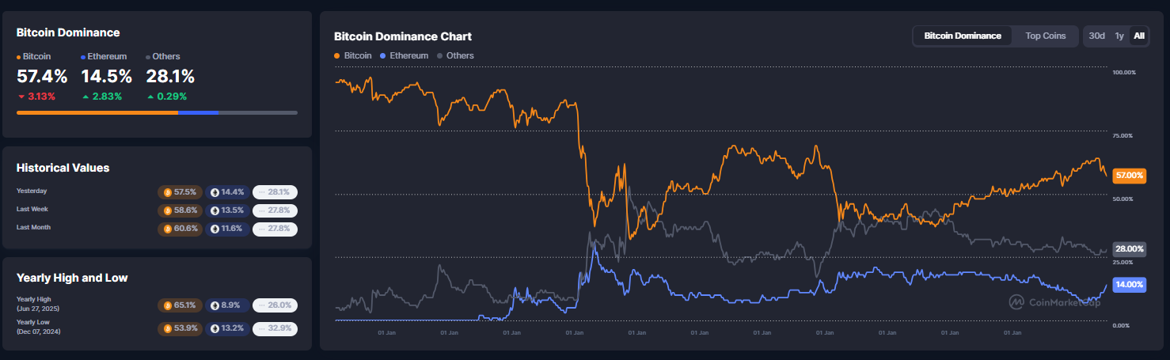Click the blue 14.00% Ethereum axis label
The image size is (1170, 360).
pos(1128,284)
